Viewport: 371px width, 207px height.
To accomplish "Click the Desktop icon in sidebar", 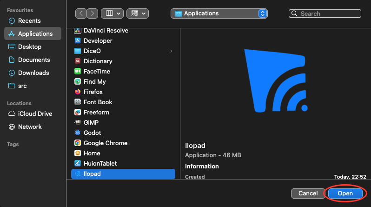I will click(12, 47).
